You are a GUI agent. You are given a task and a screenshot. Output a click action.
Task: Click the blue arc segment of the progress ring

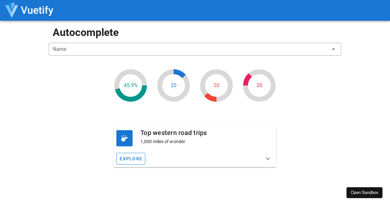pos(180,73)
